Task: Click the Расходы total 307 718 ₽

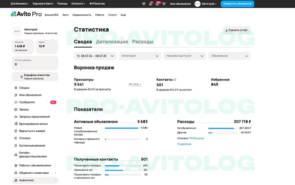Action: [x=242, y=122]
